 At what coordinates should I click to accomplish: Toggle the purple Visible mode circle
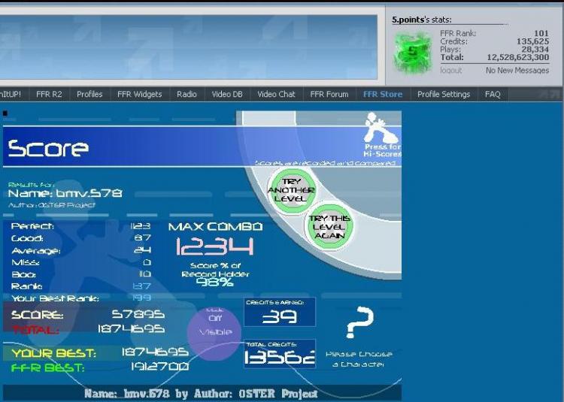pyautogui.click(x=215, y=333)
